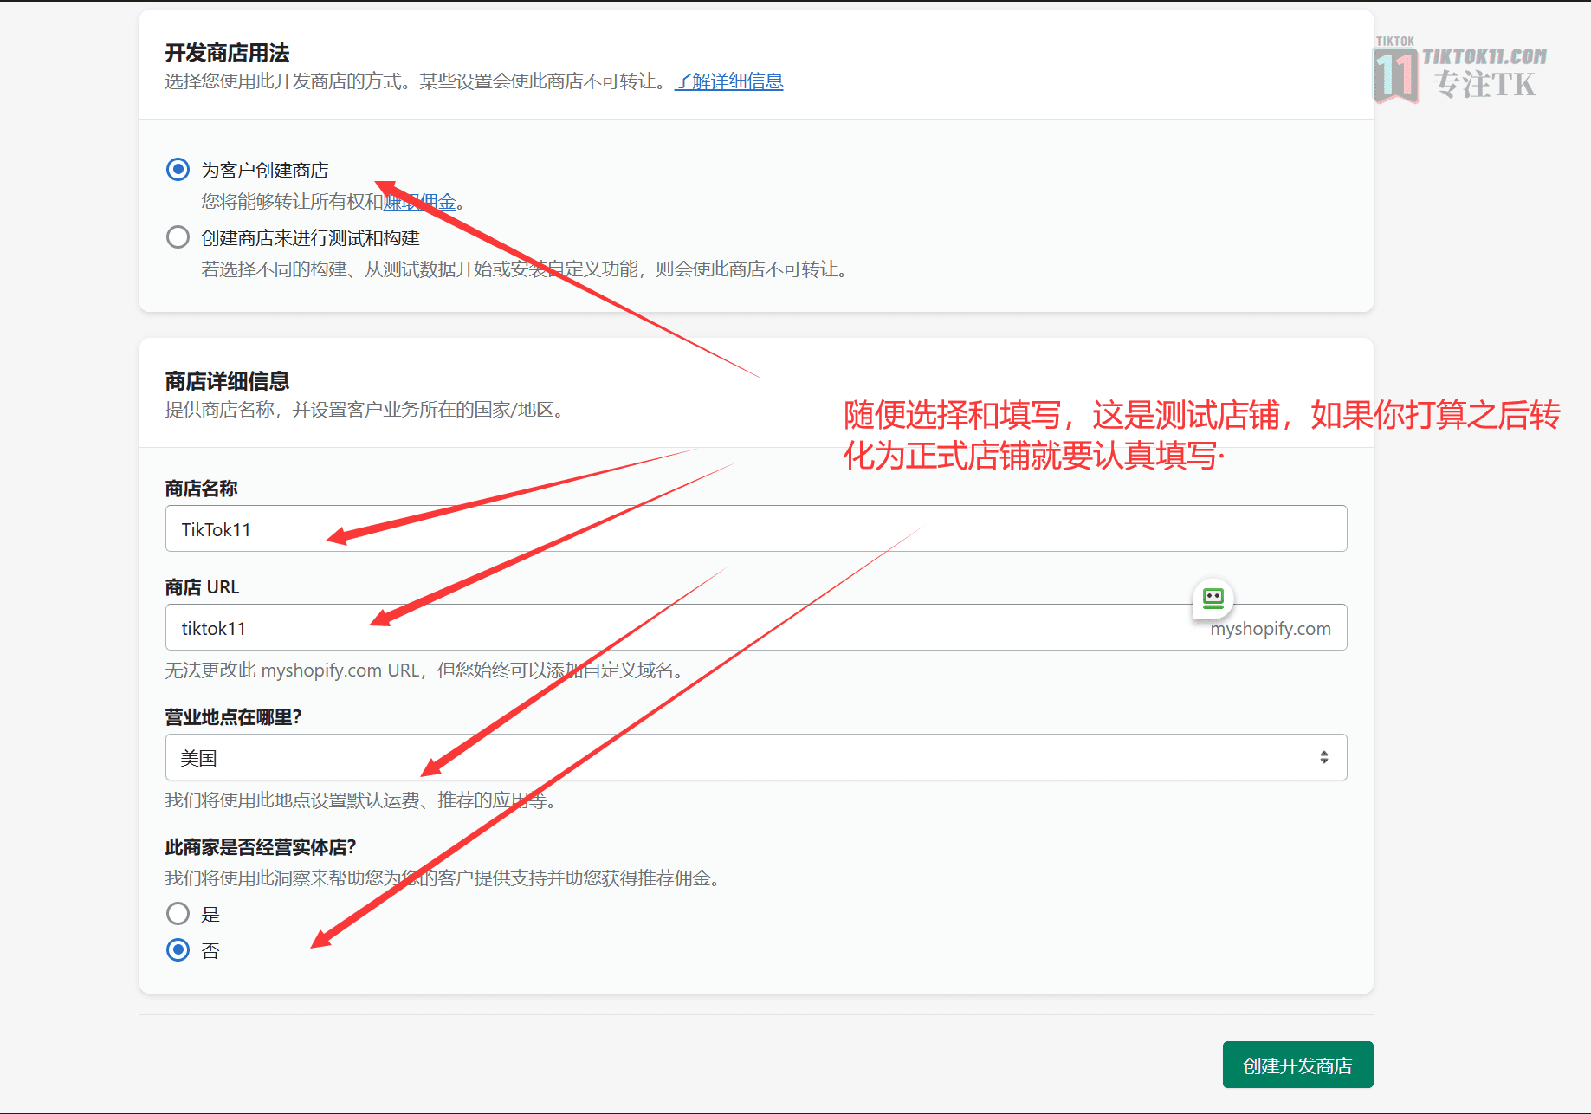Click the 提供商店名称 subtitle text
Screen dimensions: 1591x1114
click(x=367, y=410)
